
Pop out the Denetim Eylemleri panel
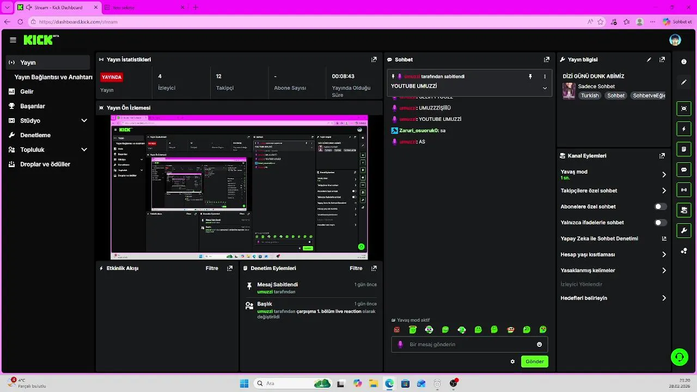click(x=374, y=268)
